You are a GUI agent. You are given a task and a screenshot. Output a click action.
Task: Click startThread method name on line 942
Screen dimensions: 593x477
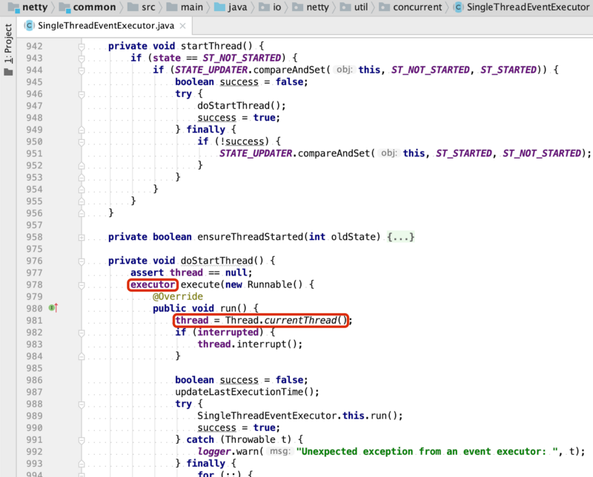click(211, 46)
